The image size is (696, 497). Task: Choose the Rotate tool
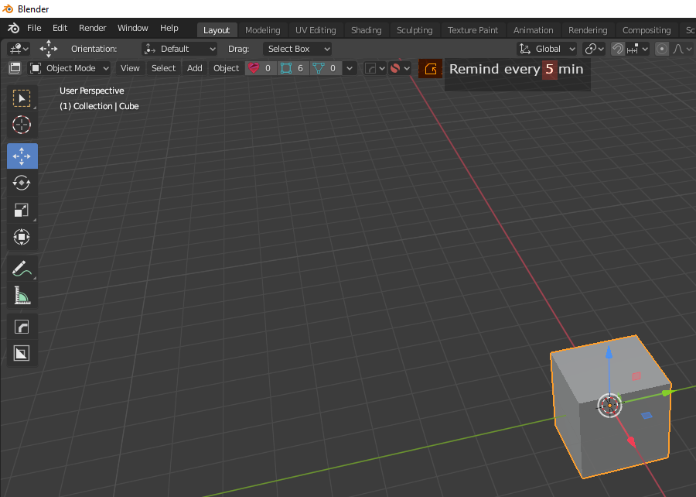[22, 183]
